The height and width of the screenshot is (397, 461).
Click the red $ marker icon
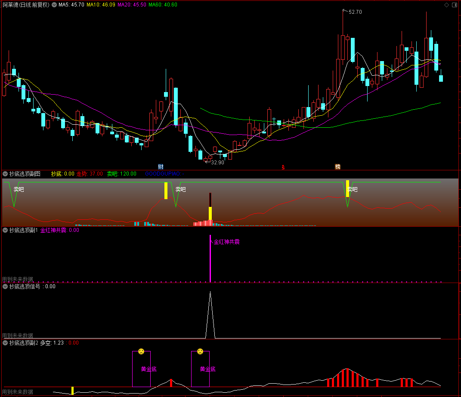pyautogui.click(x=283, y=167)
